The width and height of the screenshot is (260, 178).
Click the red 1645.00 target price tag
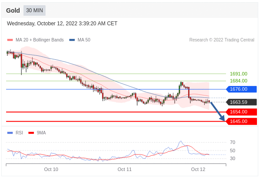pos(241,121)
